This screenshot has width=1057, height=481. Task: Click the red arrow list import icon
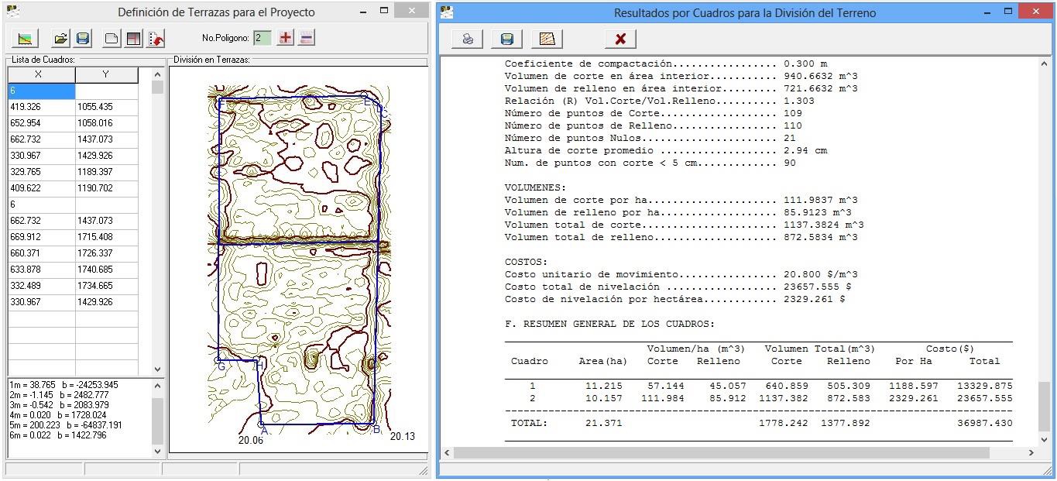tap(156, 39)
